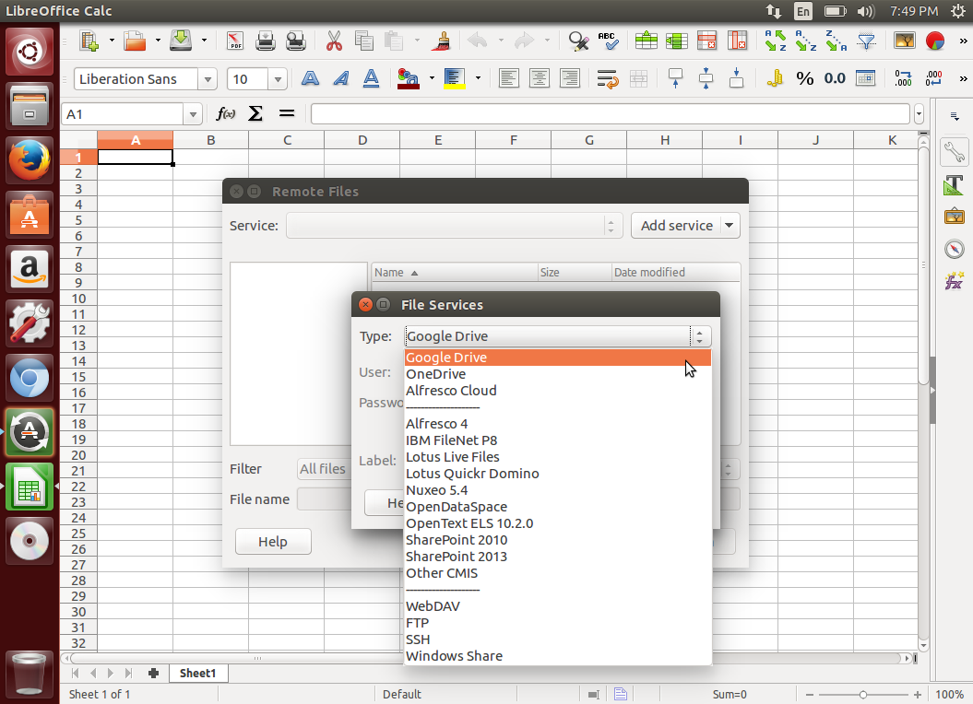Choose OneDrive from the Type list

pos(436,374)
